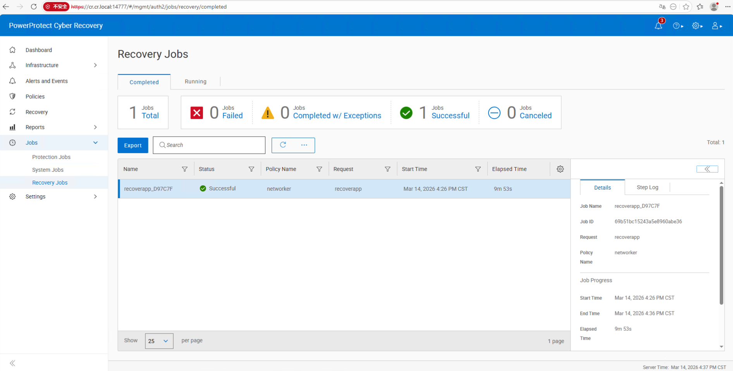Image resolution: width=733 pixels, height=371 pixels.
Task: Click the Reports bar chart icon
Action: click(x=12, y=127)
